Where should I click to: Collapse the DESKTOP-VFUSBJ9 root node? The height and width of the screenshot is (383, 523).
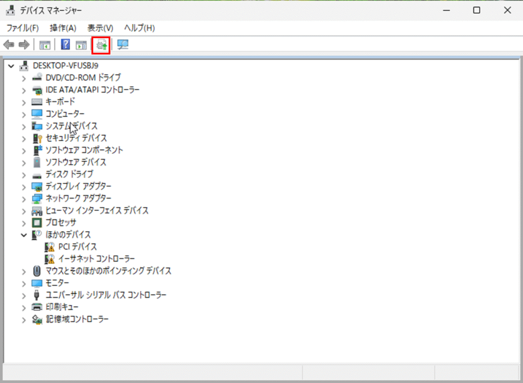[11, 66]
